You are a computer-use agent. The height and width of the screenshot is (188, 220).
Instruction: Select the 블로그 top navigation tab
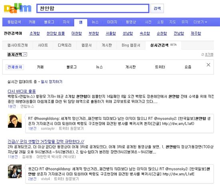click(x=49, y=22)
